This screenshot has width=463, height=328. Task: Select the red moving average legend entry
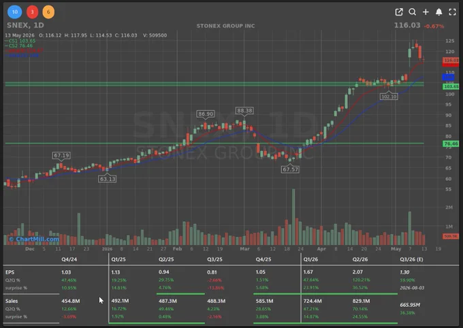pyautogui.click(x=25, y=50)
